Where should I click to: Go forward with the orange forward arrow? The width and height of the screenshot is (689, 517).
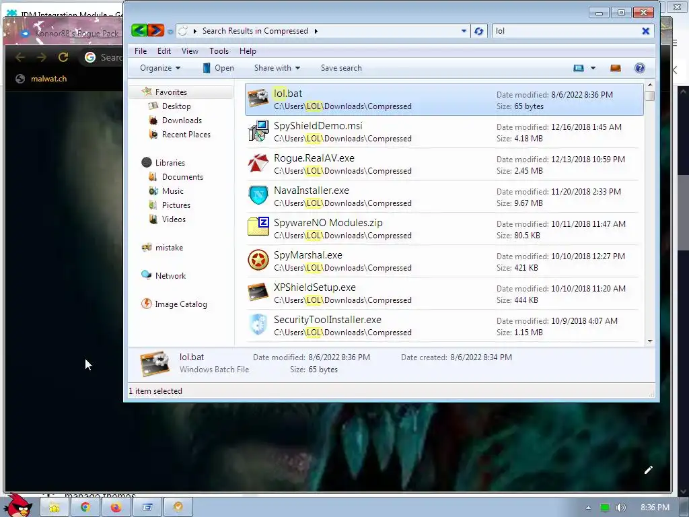click(x=155, y=30)
